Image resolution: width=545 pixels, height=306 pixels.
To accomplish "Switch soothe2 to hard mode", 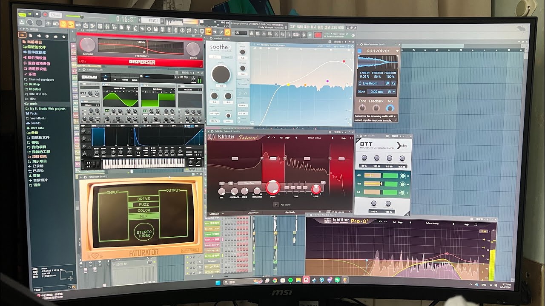I will pos(227,57).
